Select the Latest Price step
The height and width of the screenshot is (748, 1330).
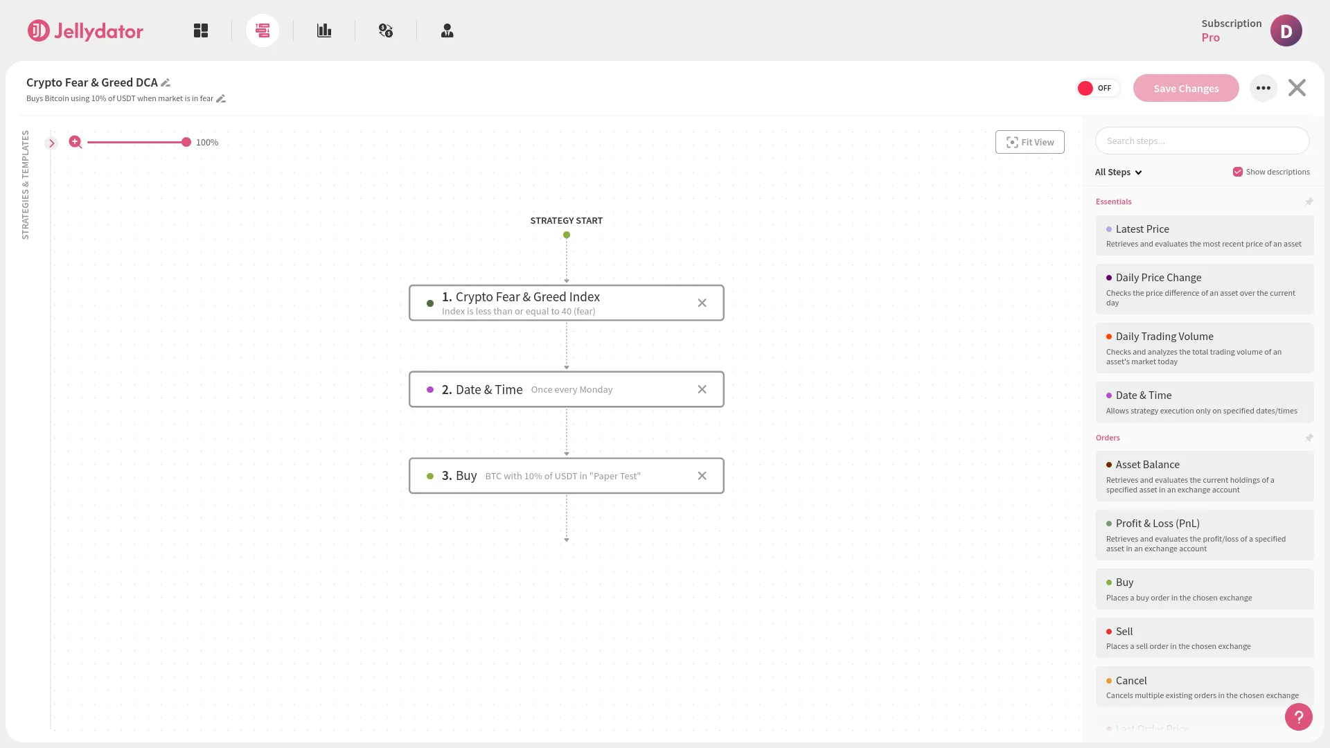(1205, 235)
